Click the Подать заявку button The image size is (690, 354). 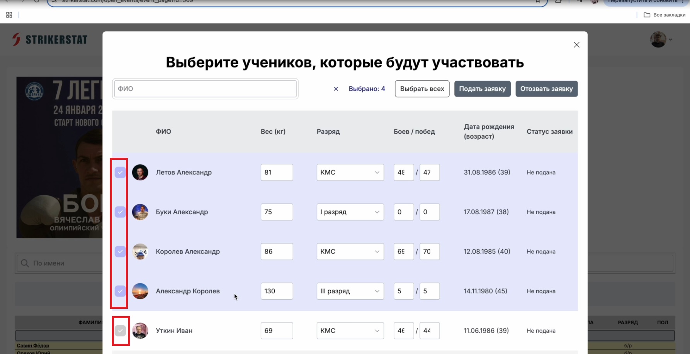(482, 88)
